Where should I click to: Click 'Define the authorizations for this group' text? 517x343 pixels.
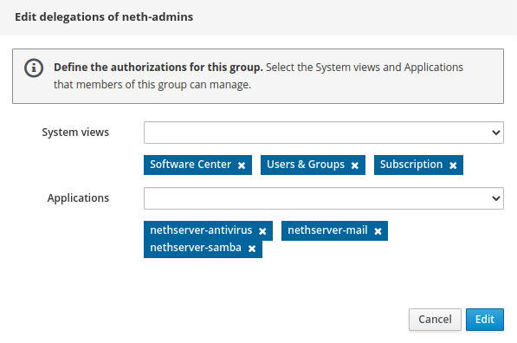click(158, 68)
